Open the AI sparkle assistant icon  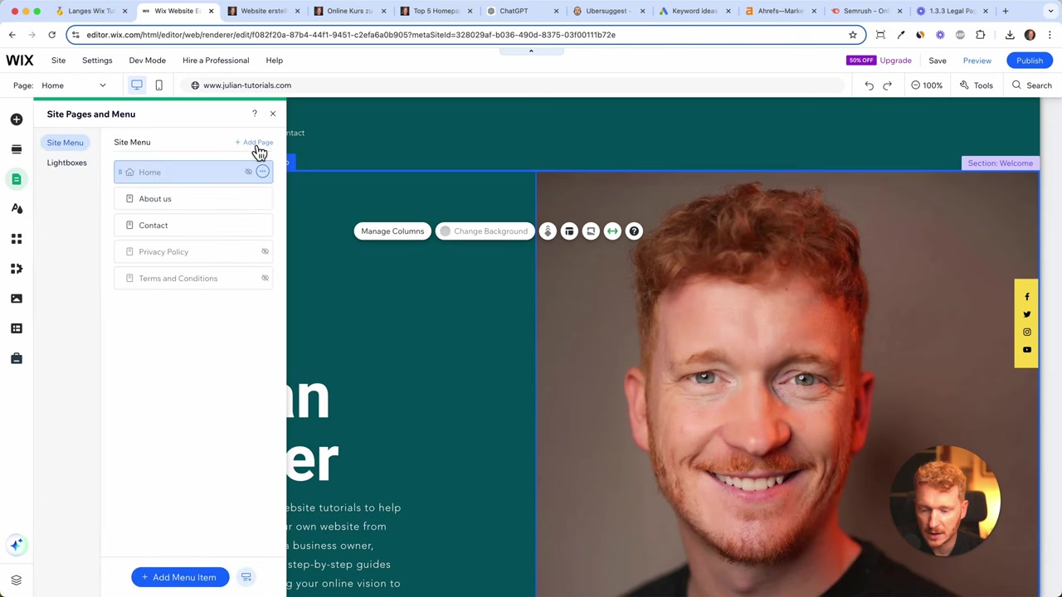(x=17, y=545)
